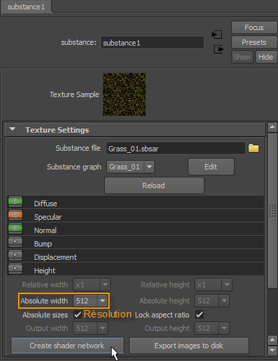The height and width of the screenshot is (361, 278).
Task: Enable the Height output icon
Action: click(x=15, y=269)
